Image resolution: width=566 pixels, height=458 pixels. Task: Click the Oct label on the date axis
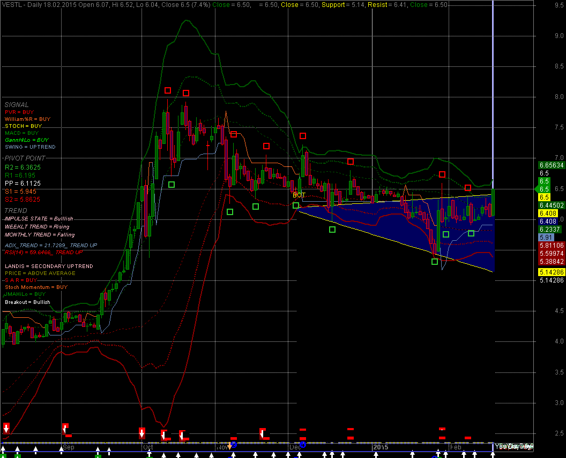click(x=148, y=447)
